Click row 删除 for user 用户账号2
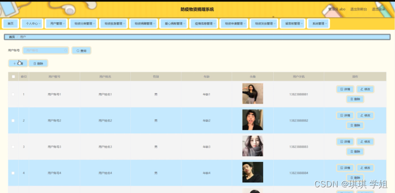The height and width of the screenshot is (193, 395). pyautogui.click(x=355, y=125)
